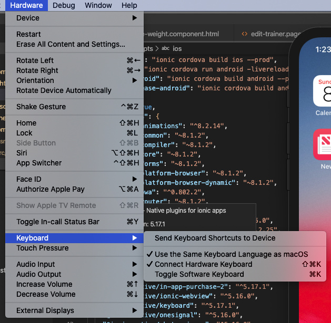Open App Switcher menu item
331x323 pixels.
tap(74, 163)
